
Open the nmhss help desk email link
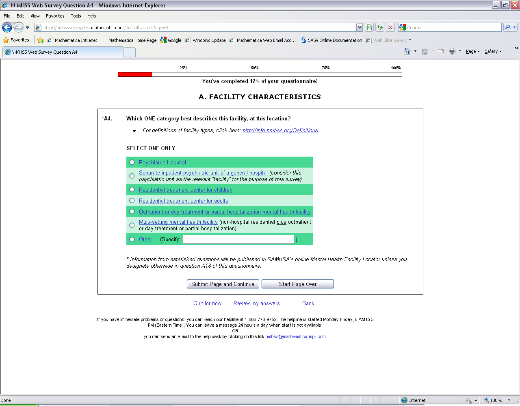tap(295, 336)
